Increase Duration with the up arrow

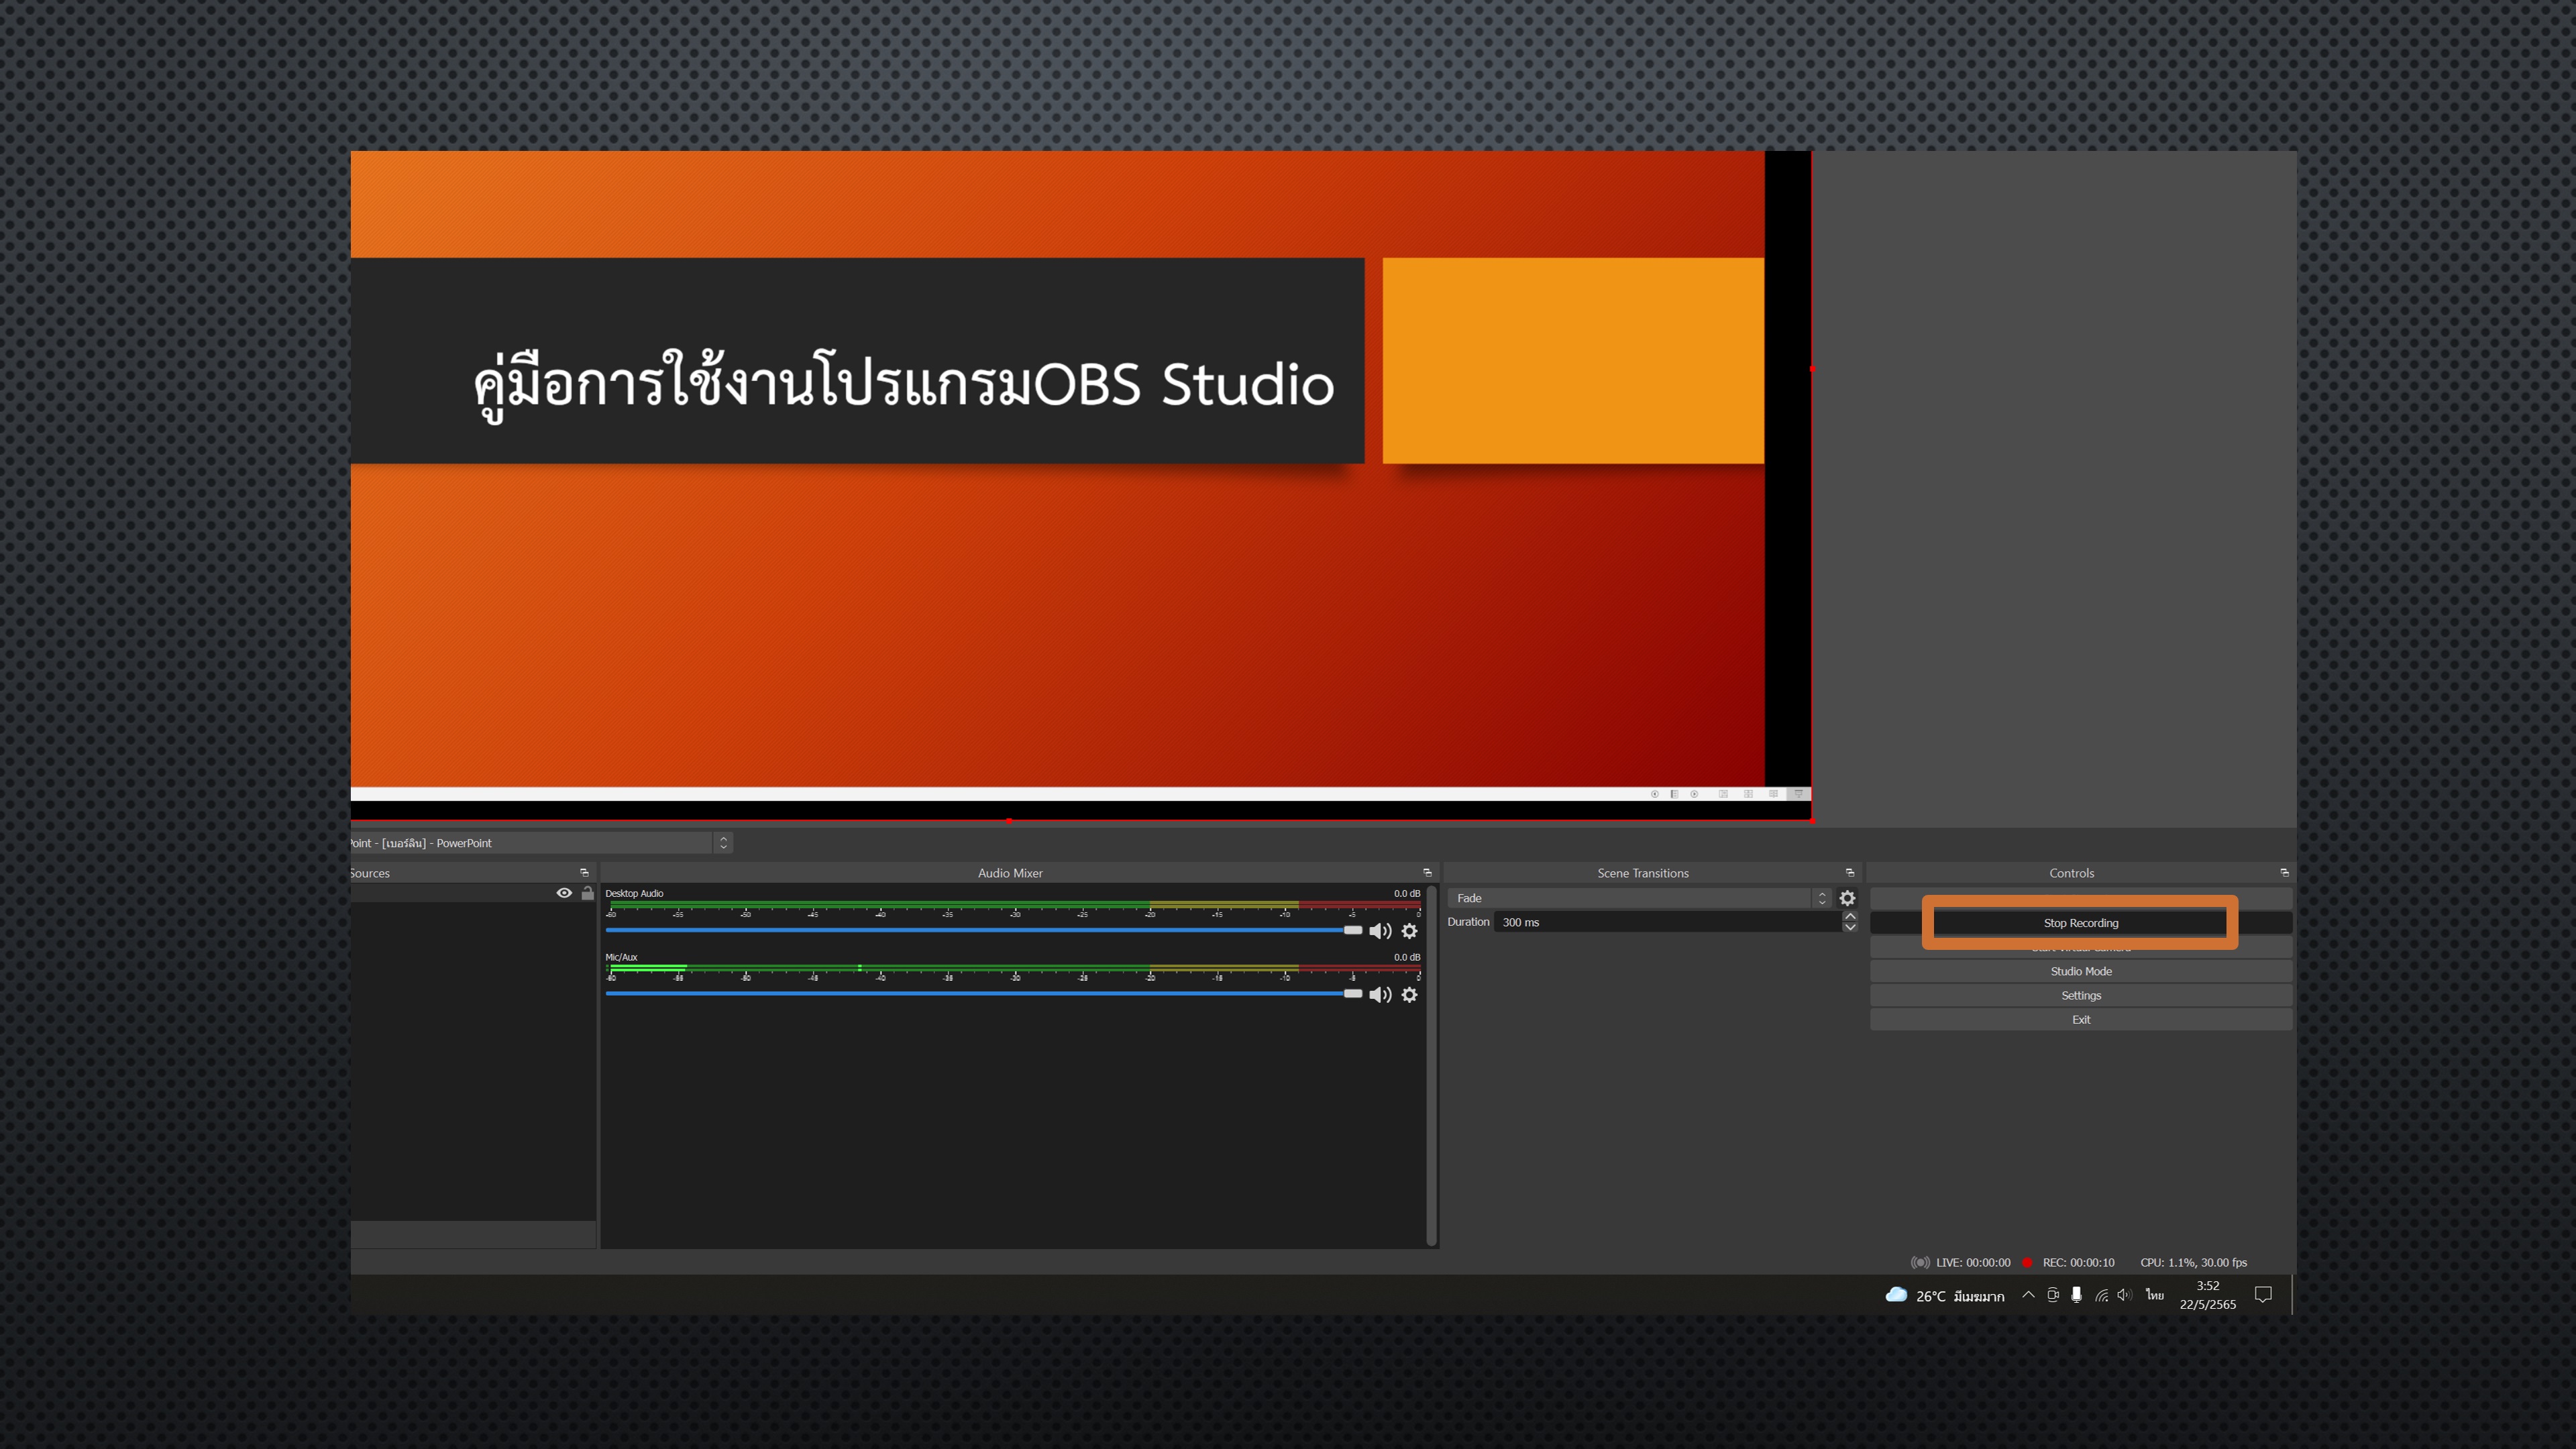click(1850, 916)
